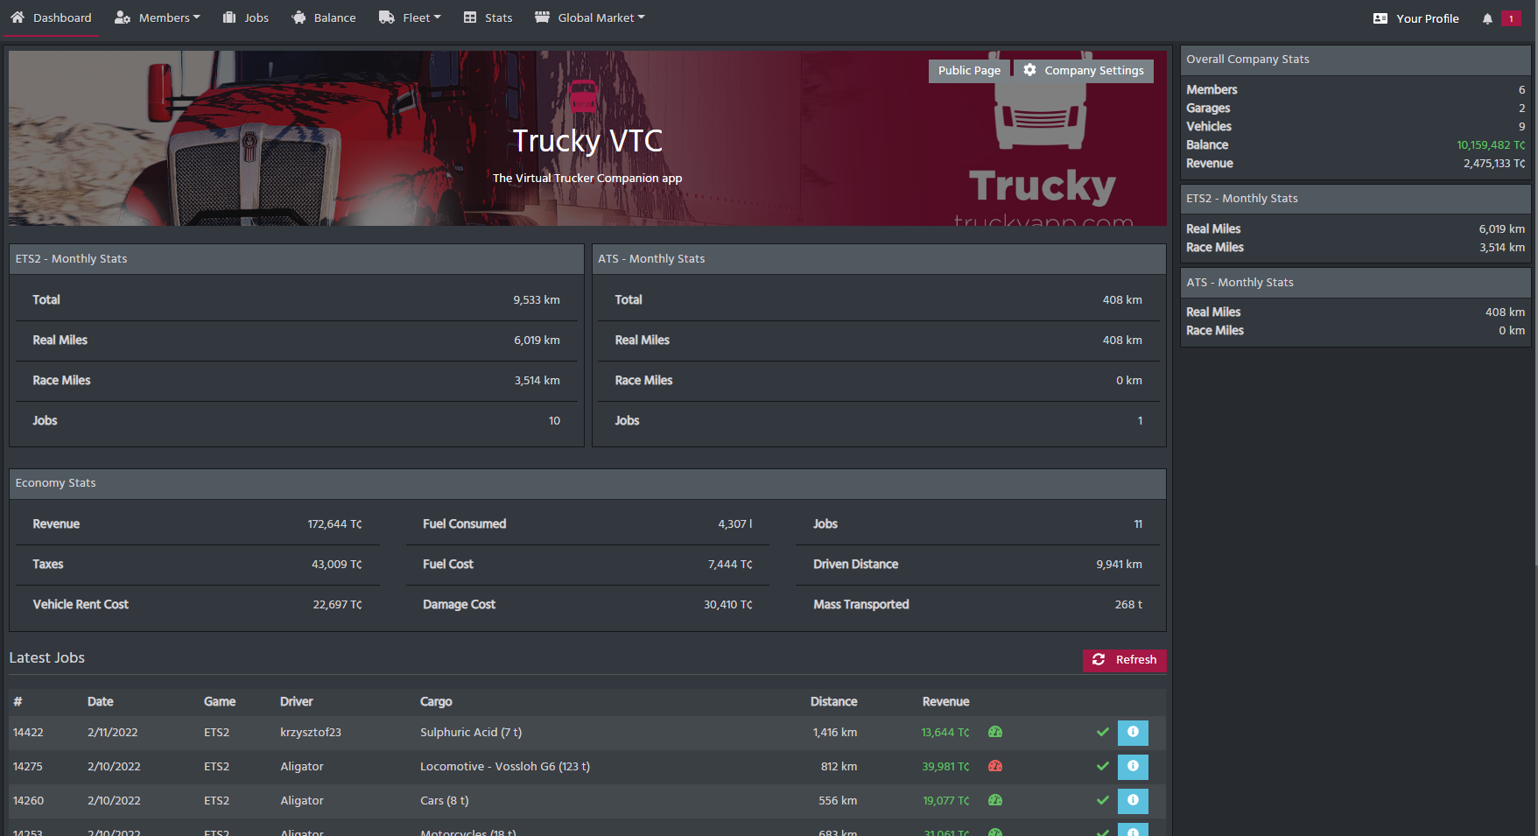Click the green checkmark on job 14422
This screenshot has height=836, width=1538.
tap(1103, 732)
